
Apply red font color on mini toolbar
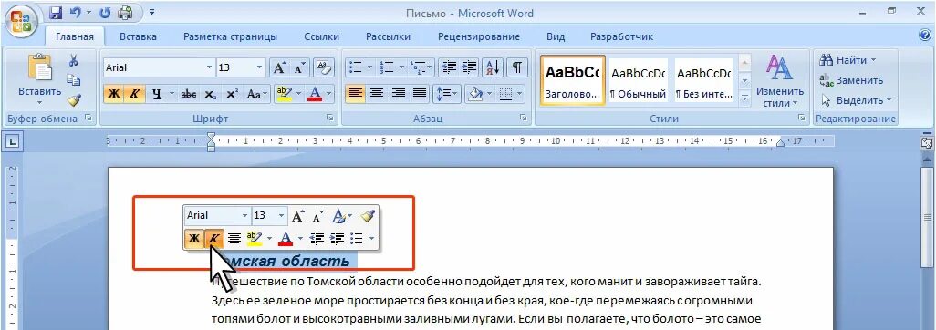click(x=286, y=239)
